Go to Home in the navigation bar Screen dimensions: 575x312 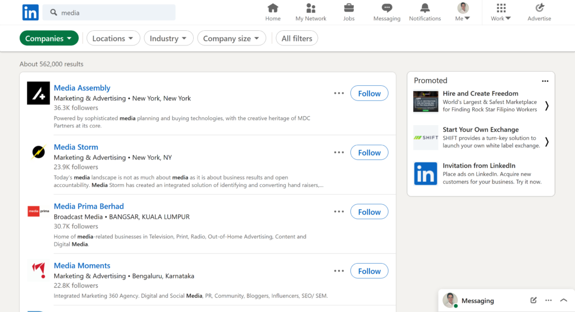[x=273, y=12]
